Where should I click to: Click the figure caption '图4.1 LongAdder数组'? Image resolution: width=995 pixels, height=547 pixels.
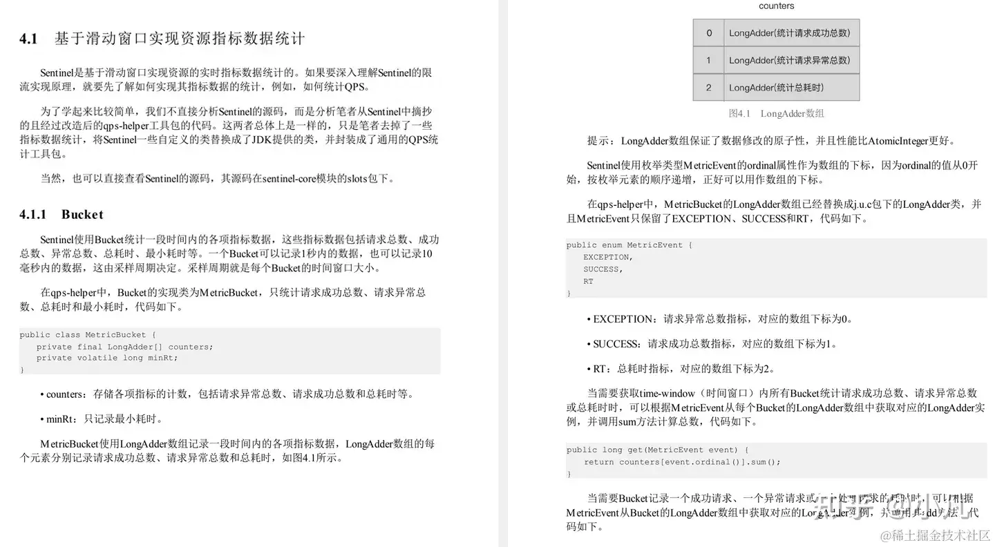[x=776, y=114]
